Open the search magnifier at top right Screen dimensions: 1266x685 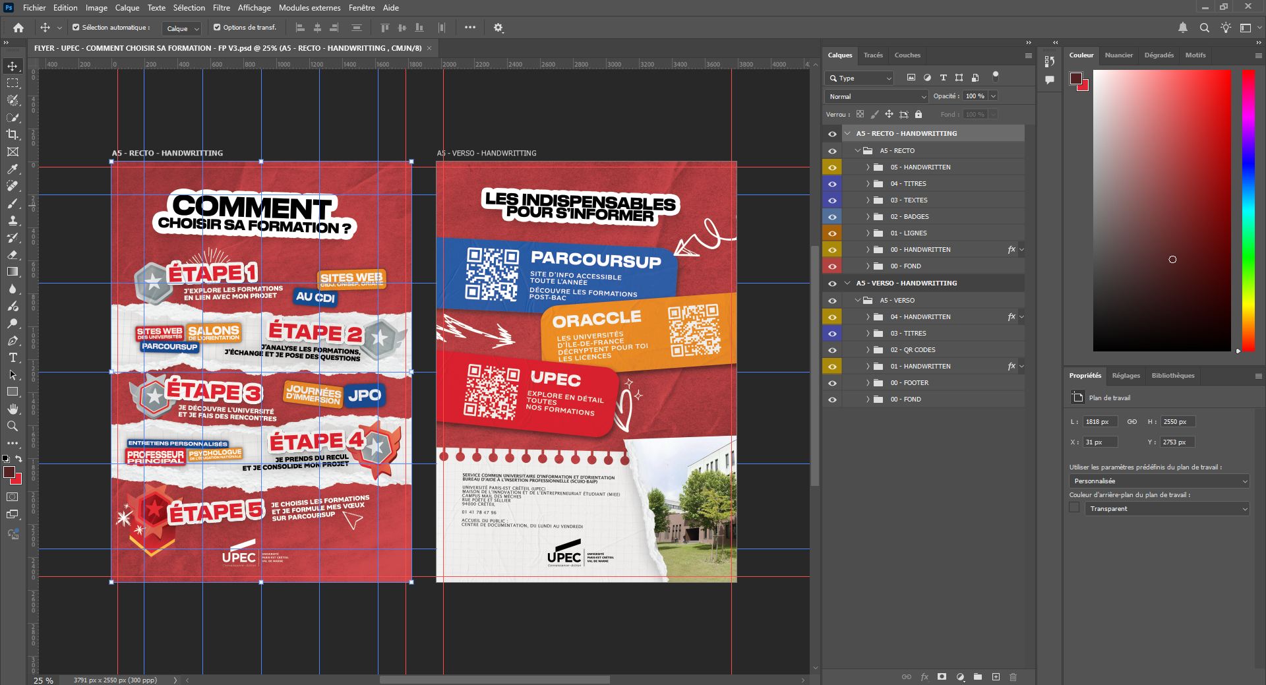tap(1205, 28)
